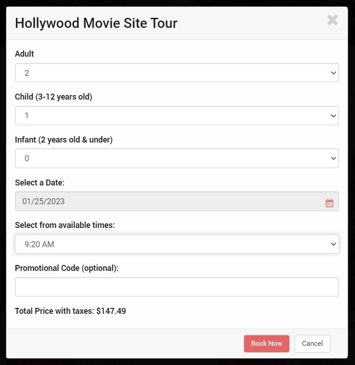
Task: Open the Infant quantity dropdown
Action: tap(177, 159)
